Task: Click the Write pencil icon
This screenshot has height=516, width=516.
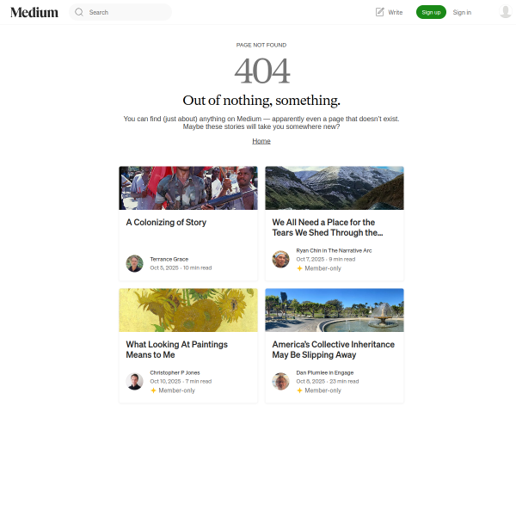Action: coord(380,12)
